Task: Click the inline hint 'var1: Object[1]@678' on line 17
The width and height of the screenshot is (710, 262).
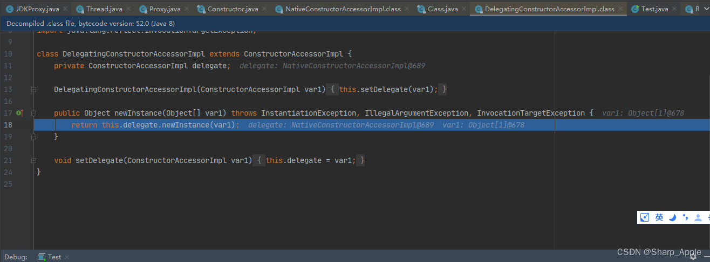Action: 643,113
